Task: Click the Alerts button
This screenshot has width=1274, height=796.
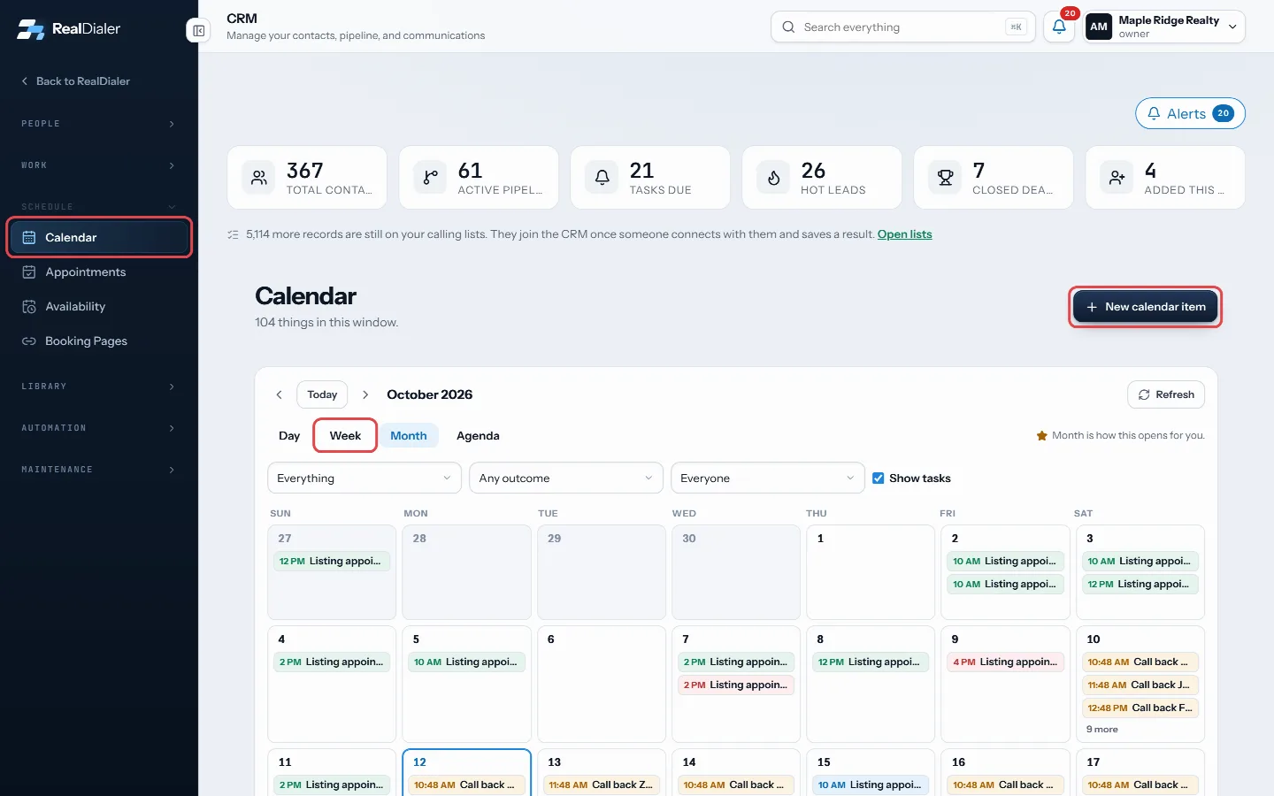Action: coord(1190,113)
